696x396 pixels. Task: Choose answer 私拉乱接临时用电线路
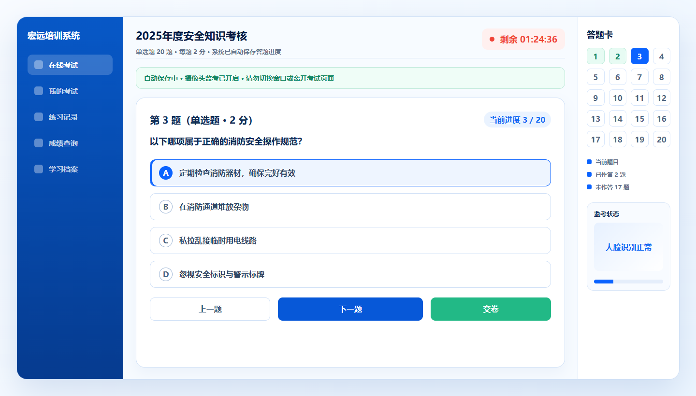(x=350, y=240)
